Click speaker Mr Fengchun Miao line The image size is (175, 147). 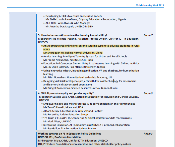click(73, 141)
